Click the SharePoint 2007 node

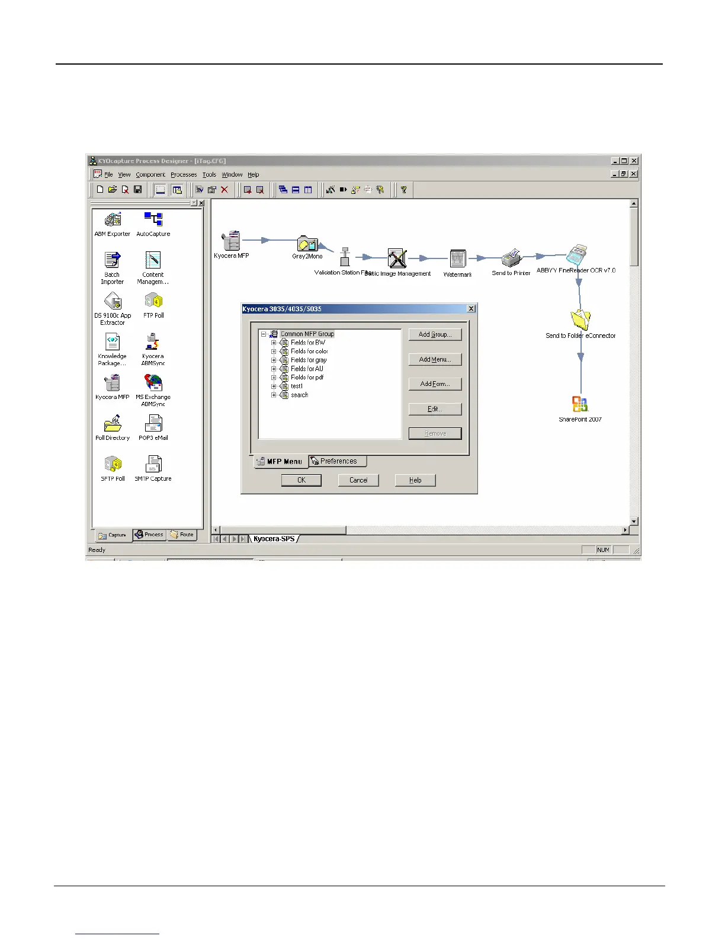click(580, 409)
